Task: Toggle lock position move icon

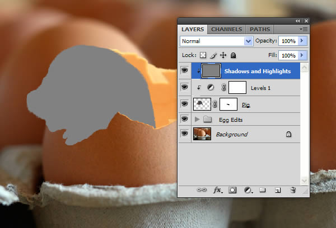Action: click(x=223, y=55)
